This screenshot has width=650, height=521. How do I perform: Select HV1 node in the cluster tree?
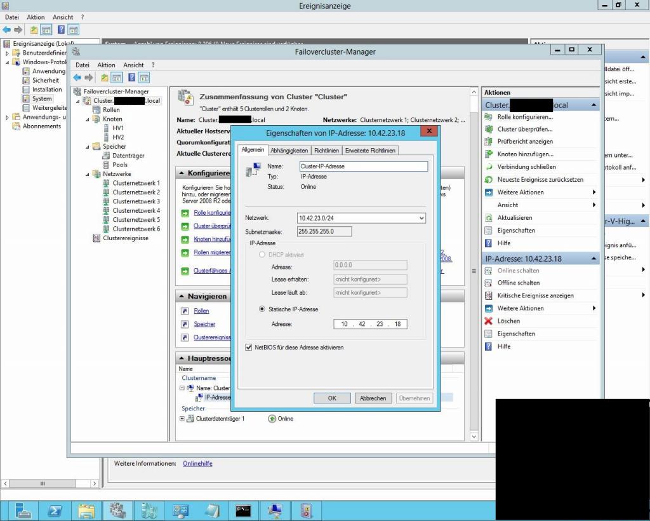117,128
